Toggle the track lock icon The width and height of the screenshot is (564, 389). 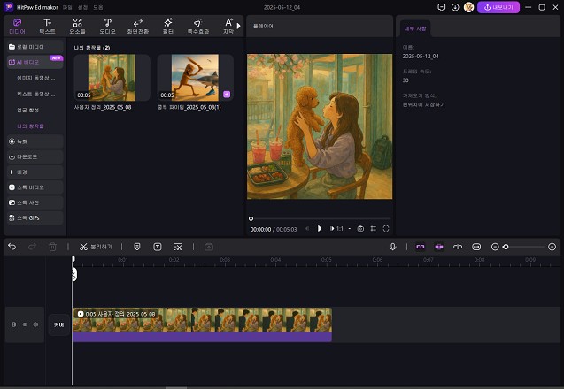tap(13, 324)
